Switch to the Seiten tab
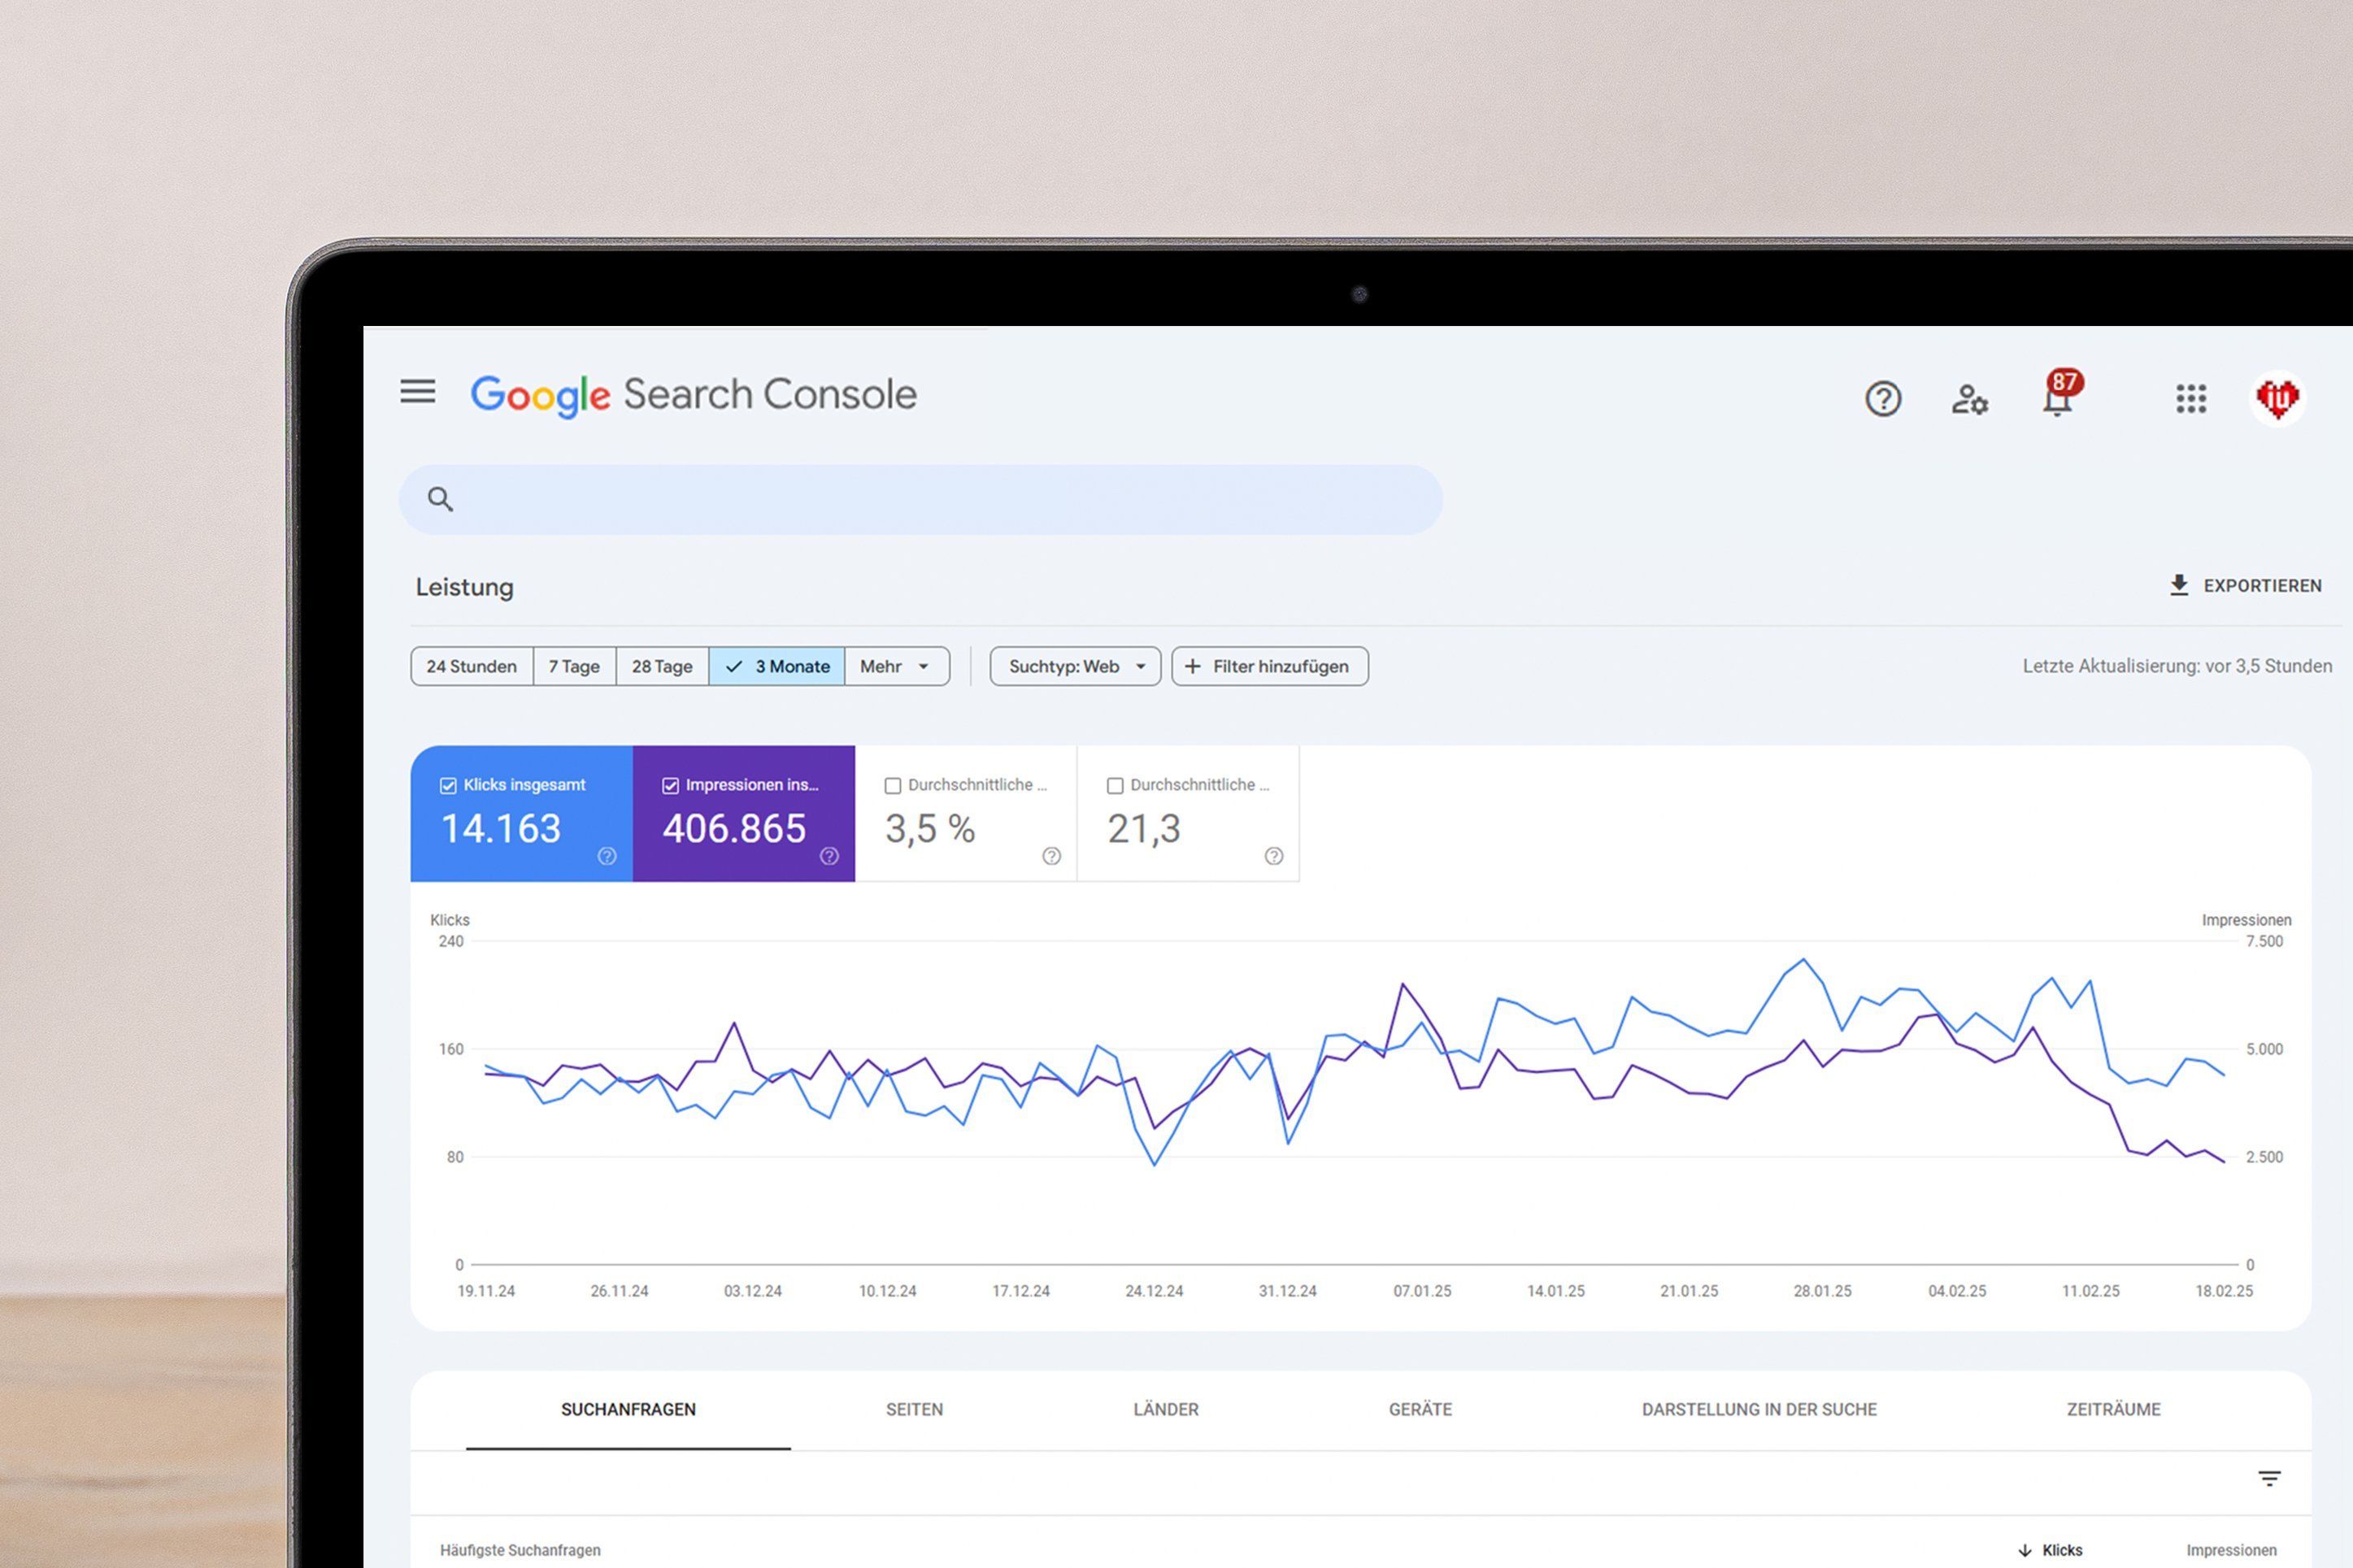Viewport: 2353px width, 1568px height. 914,1409
